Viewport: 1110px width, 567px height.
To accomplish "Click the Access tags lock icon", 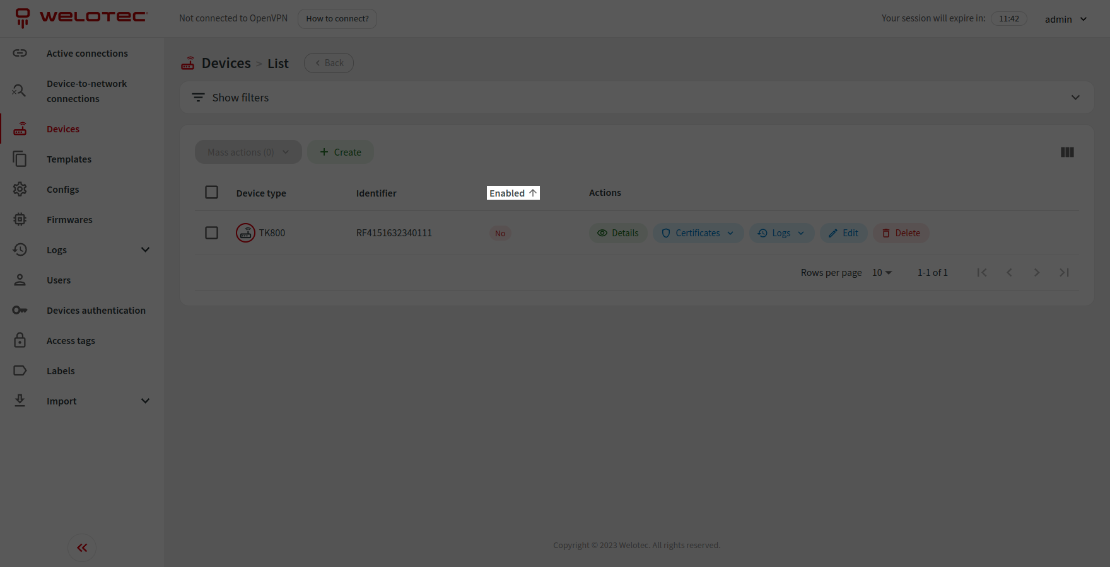I will (x=20, y=341).
